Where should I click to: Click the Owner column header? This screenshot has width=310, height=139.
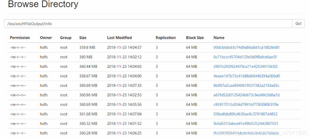coord(46,37)
